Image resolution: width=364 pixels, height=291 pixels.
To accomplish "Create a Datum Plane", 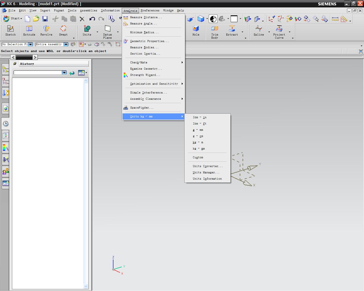I will [x=107, y=32].
